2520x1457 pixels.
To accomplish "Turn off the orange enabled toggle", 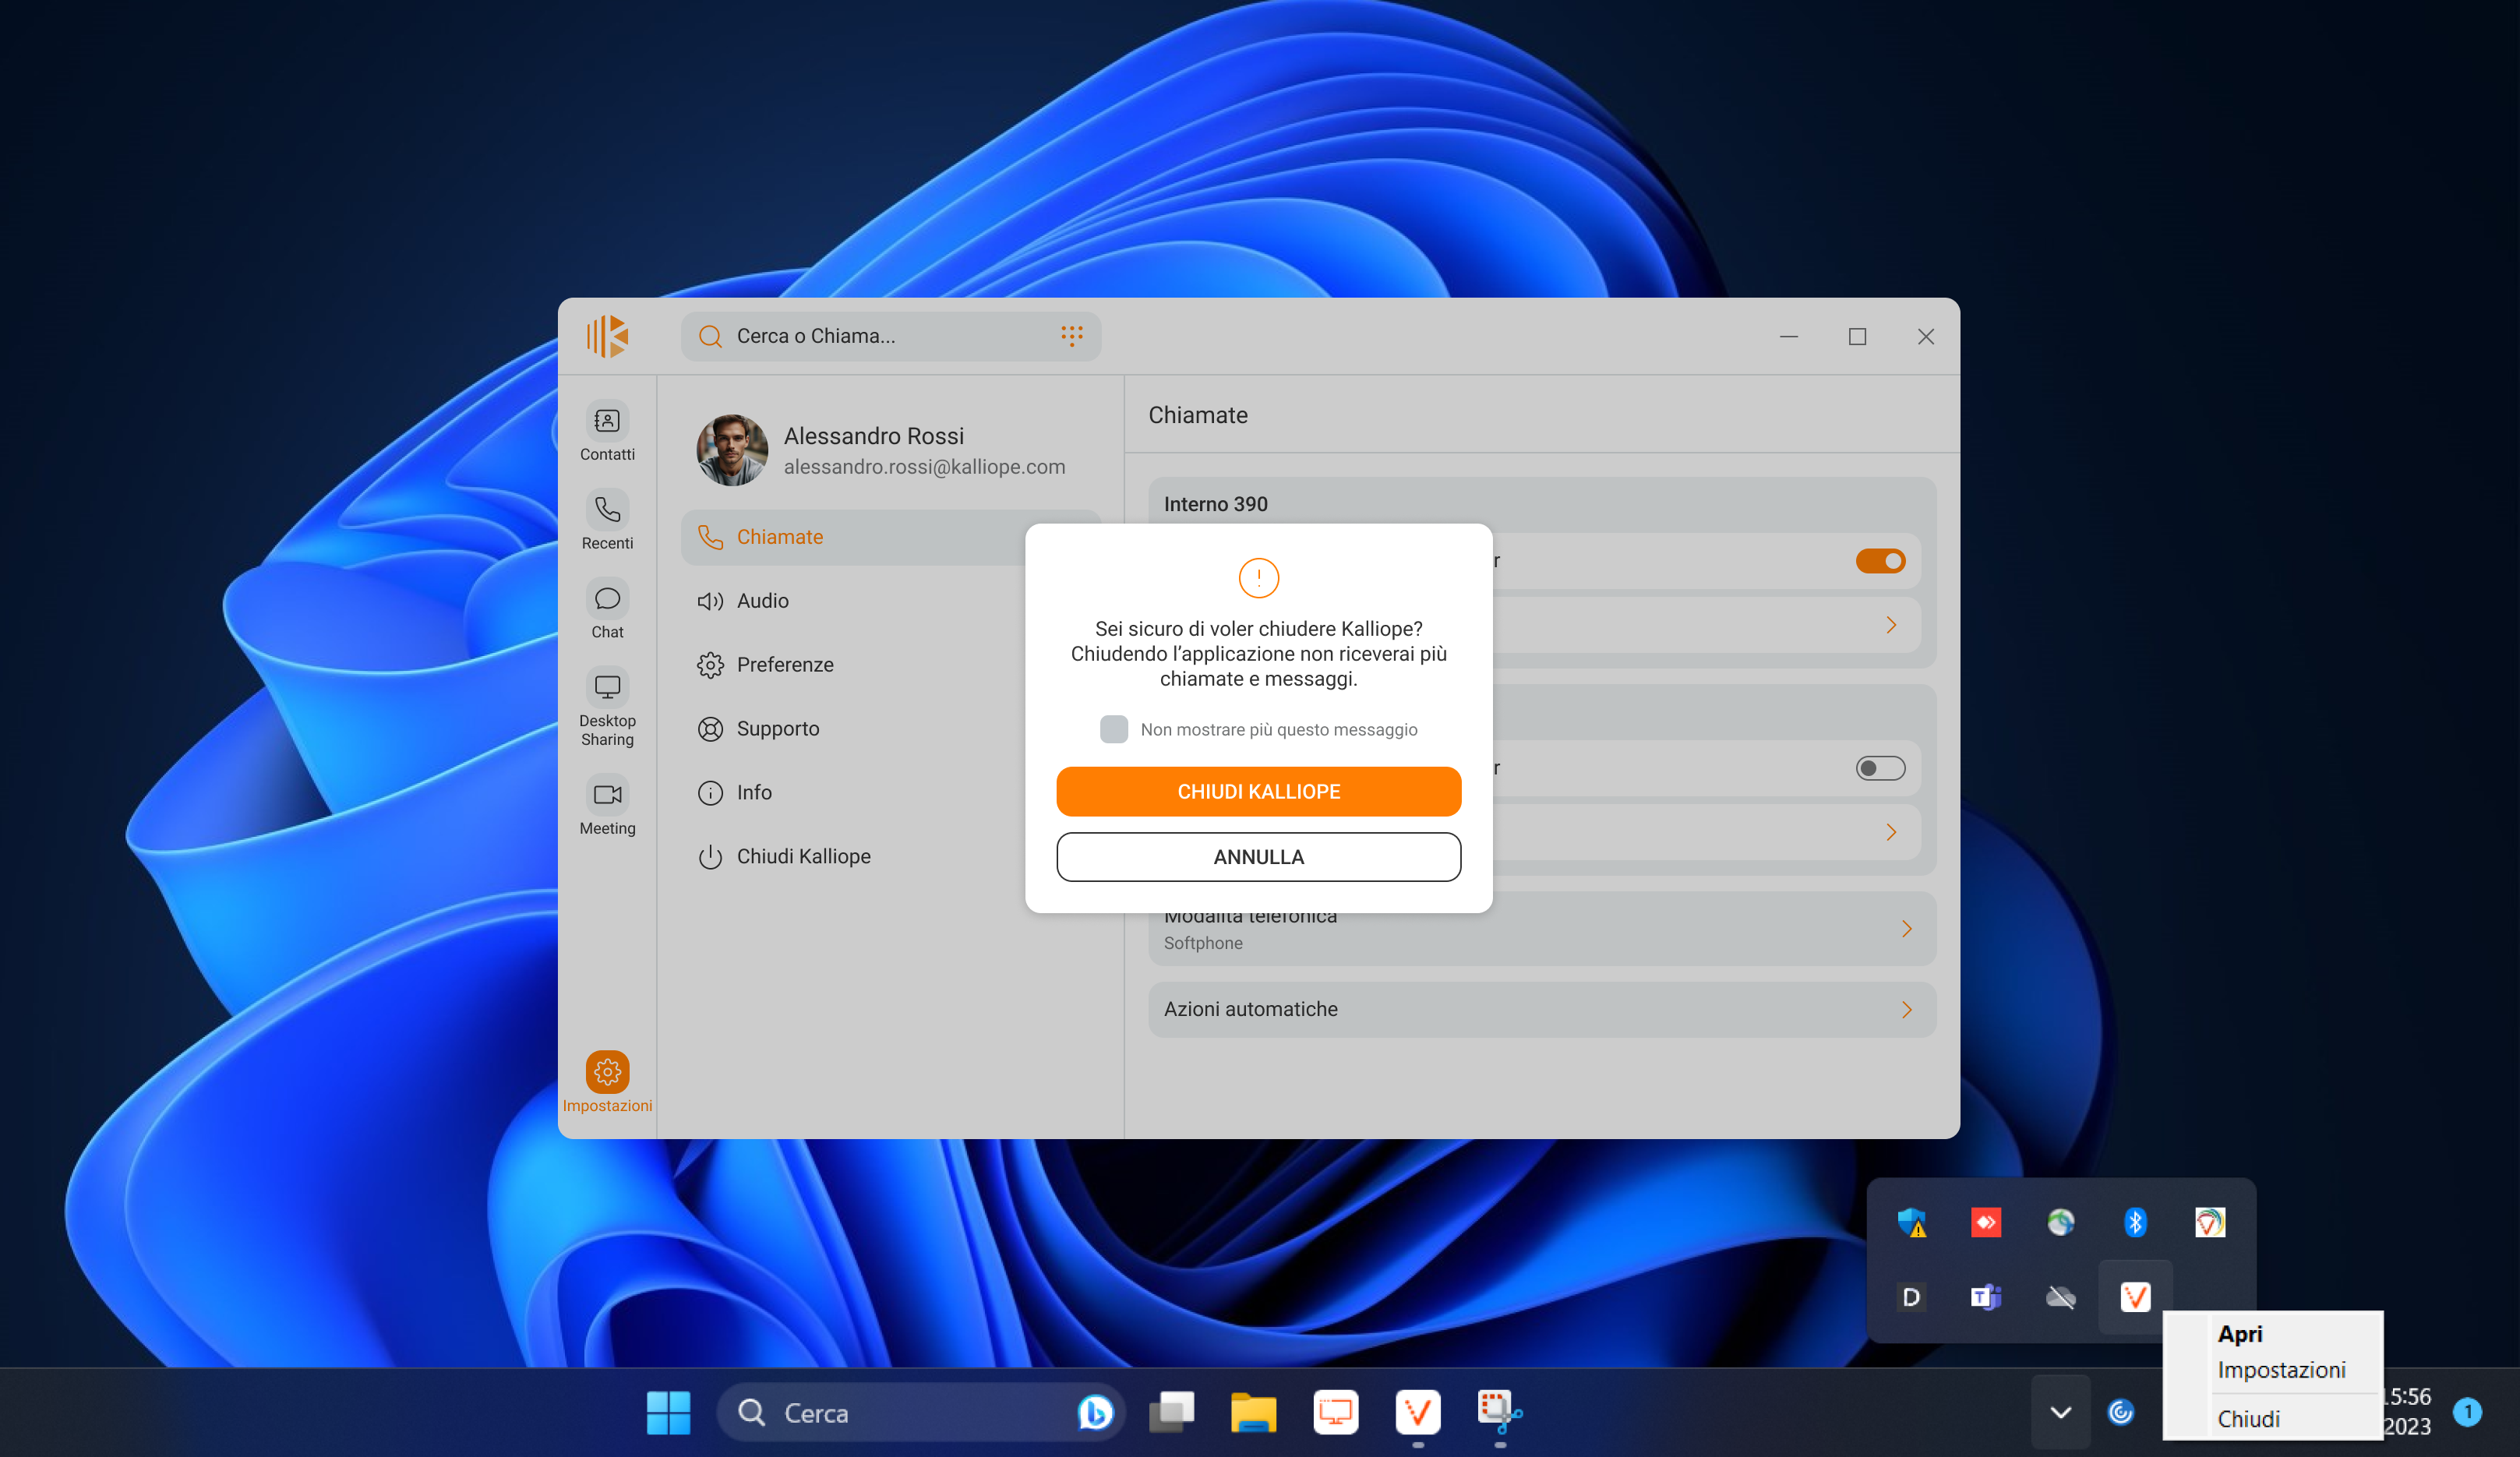I will click(x=1880, y=561).
